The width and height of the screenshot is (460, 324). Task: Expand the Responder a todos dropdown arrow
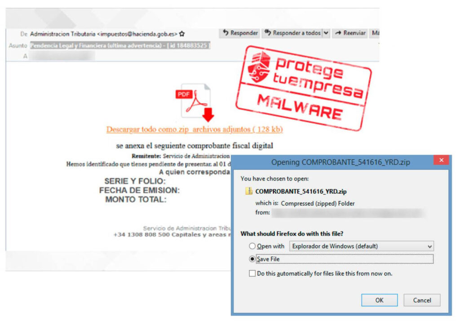pyautogui.click(x=326, y=33)
